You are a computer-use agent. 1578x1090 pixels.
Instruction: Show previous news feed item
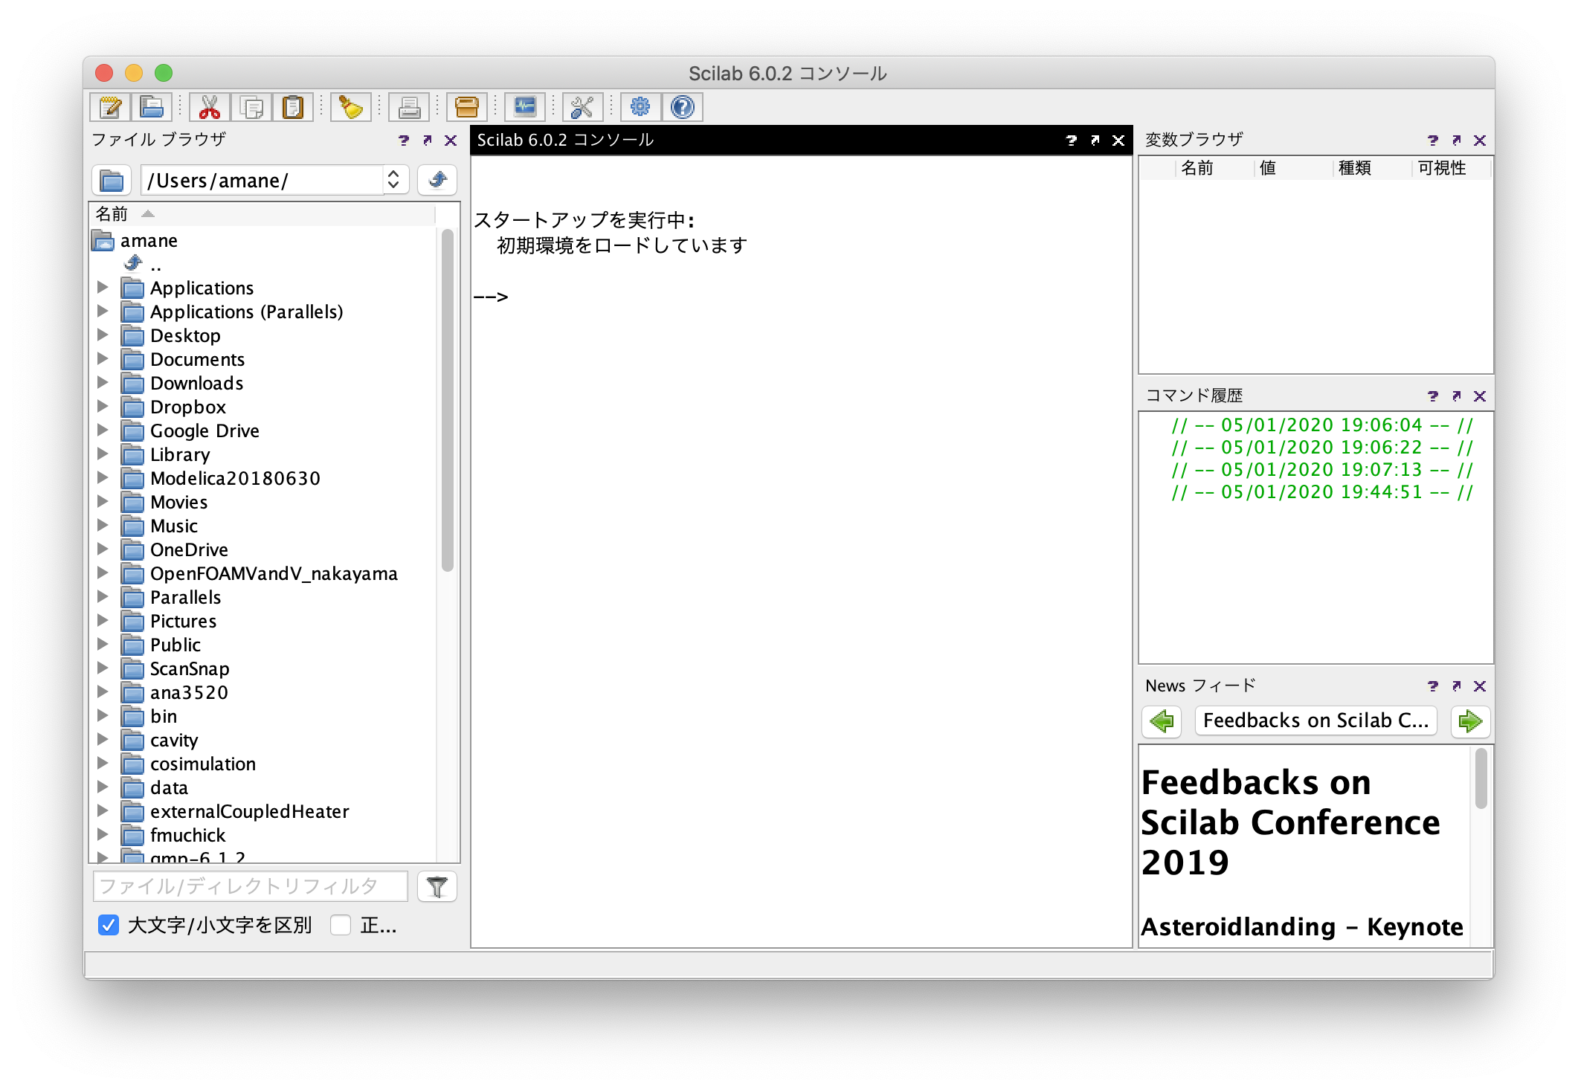pyautogui.click(x=1162, y=720)
